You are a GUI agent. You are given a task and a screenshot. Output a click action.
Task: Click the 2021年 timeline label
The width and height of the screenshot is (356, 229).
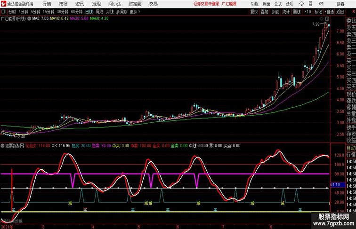coord(7,227)
